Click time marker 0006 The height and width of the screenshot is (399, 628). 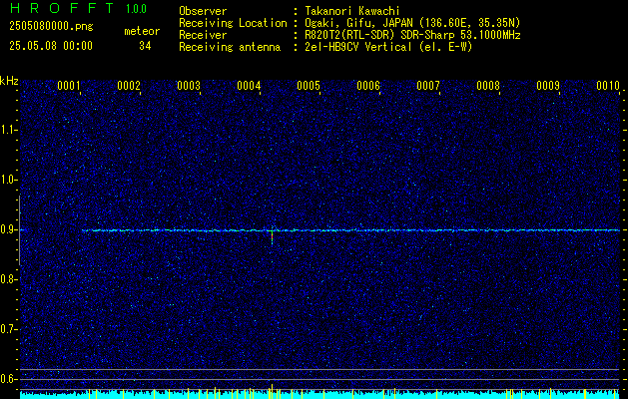(x=368, y=86)
